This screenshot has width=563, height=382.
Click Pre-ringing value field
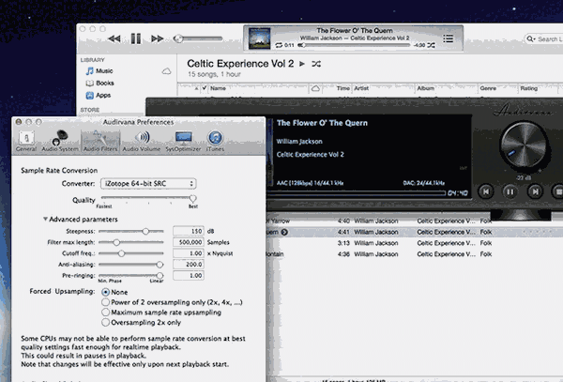(189, 276)
